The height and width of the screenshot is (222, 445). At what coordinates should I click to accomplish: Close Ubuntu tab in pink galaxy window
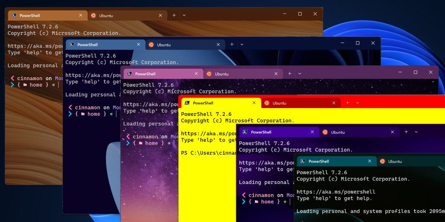[276, 74]
